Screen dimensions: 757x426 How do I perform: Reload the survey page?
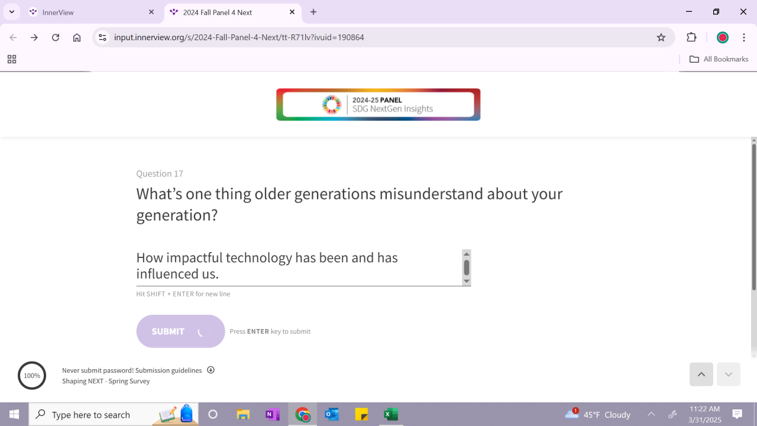coord(56,37)
